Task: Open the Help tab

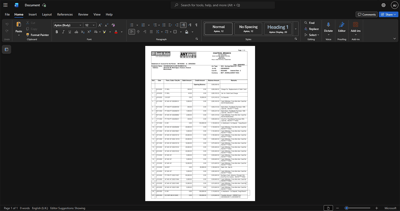Action: point(109,14)
